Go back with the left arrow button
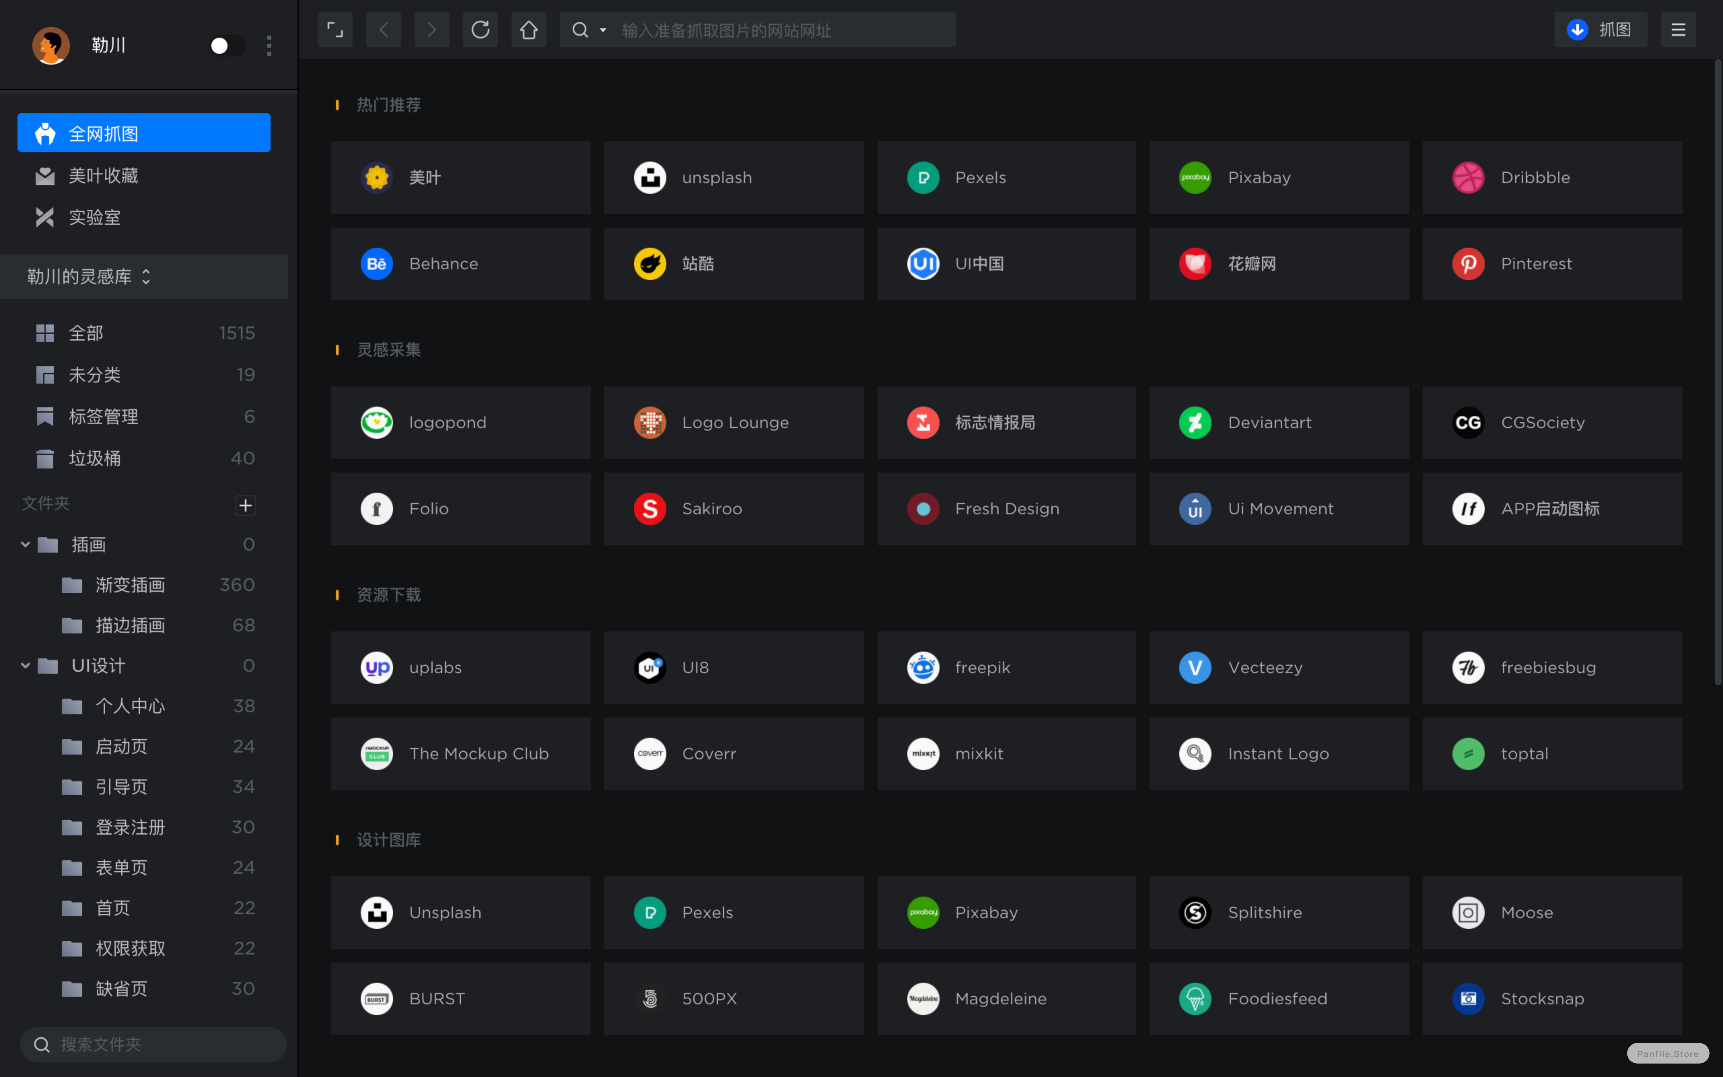Viewport: 1723px width, 1077px height. 384,30
